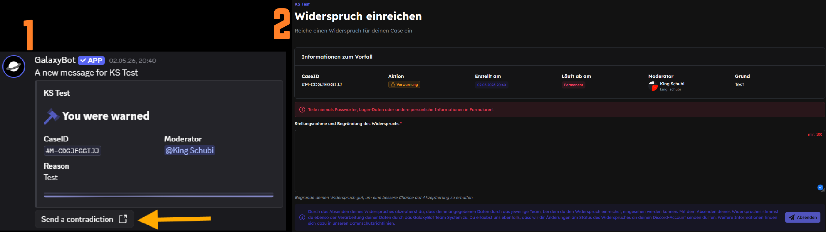Screen dimensions: 826x232
Task: Click the Reason value Test in the embed
Action: point(51,177)
